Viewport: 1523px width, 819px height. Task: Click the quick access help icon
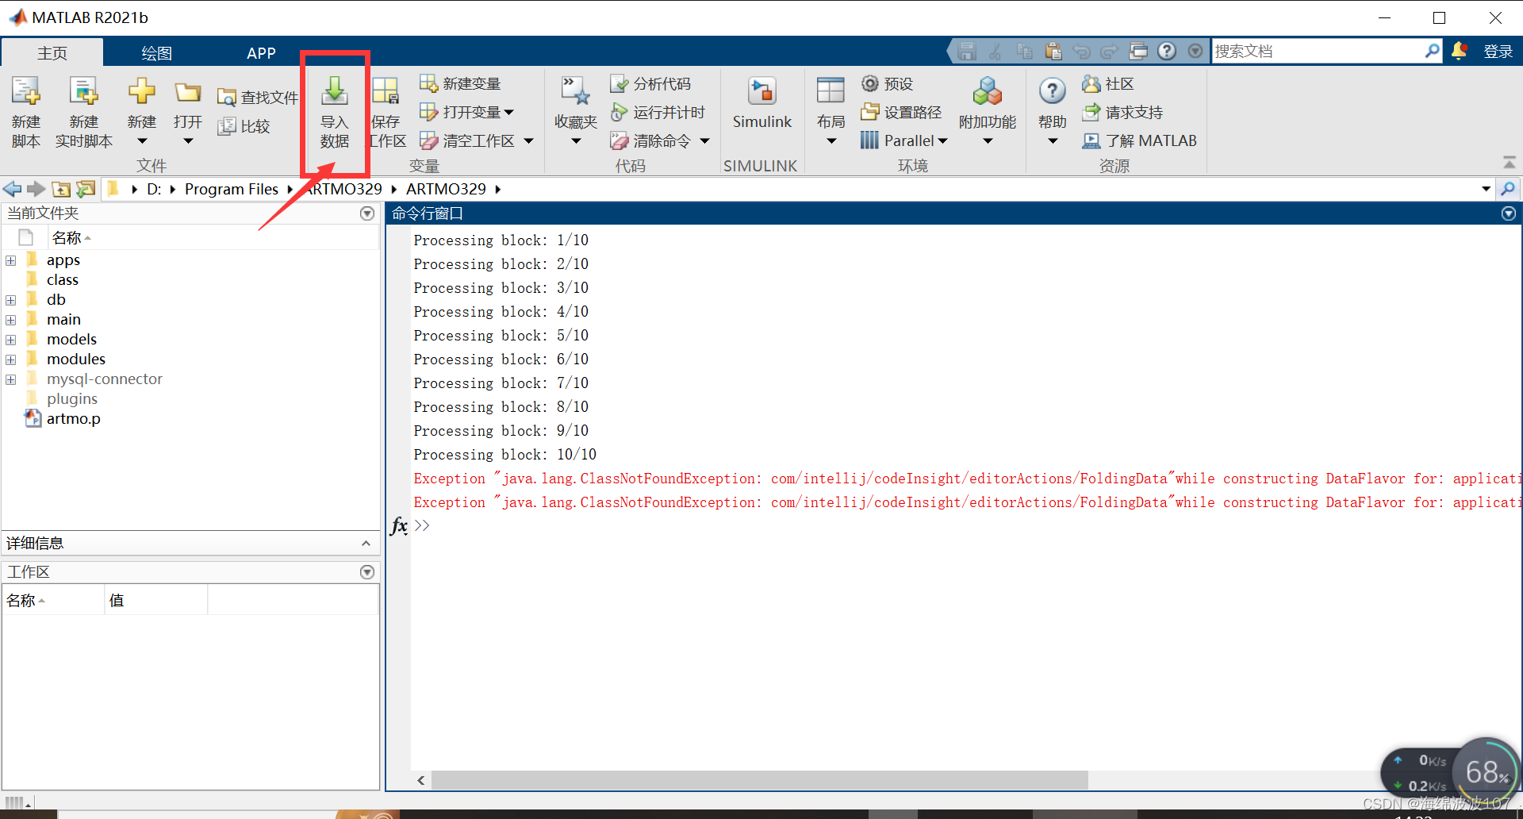tap(1167, 51)
